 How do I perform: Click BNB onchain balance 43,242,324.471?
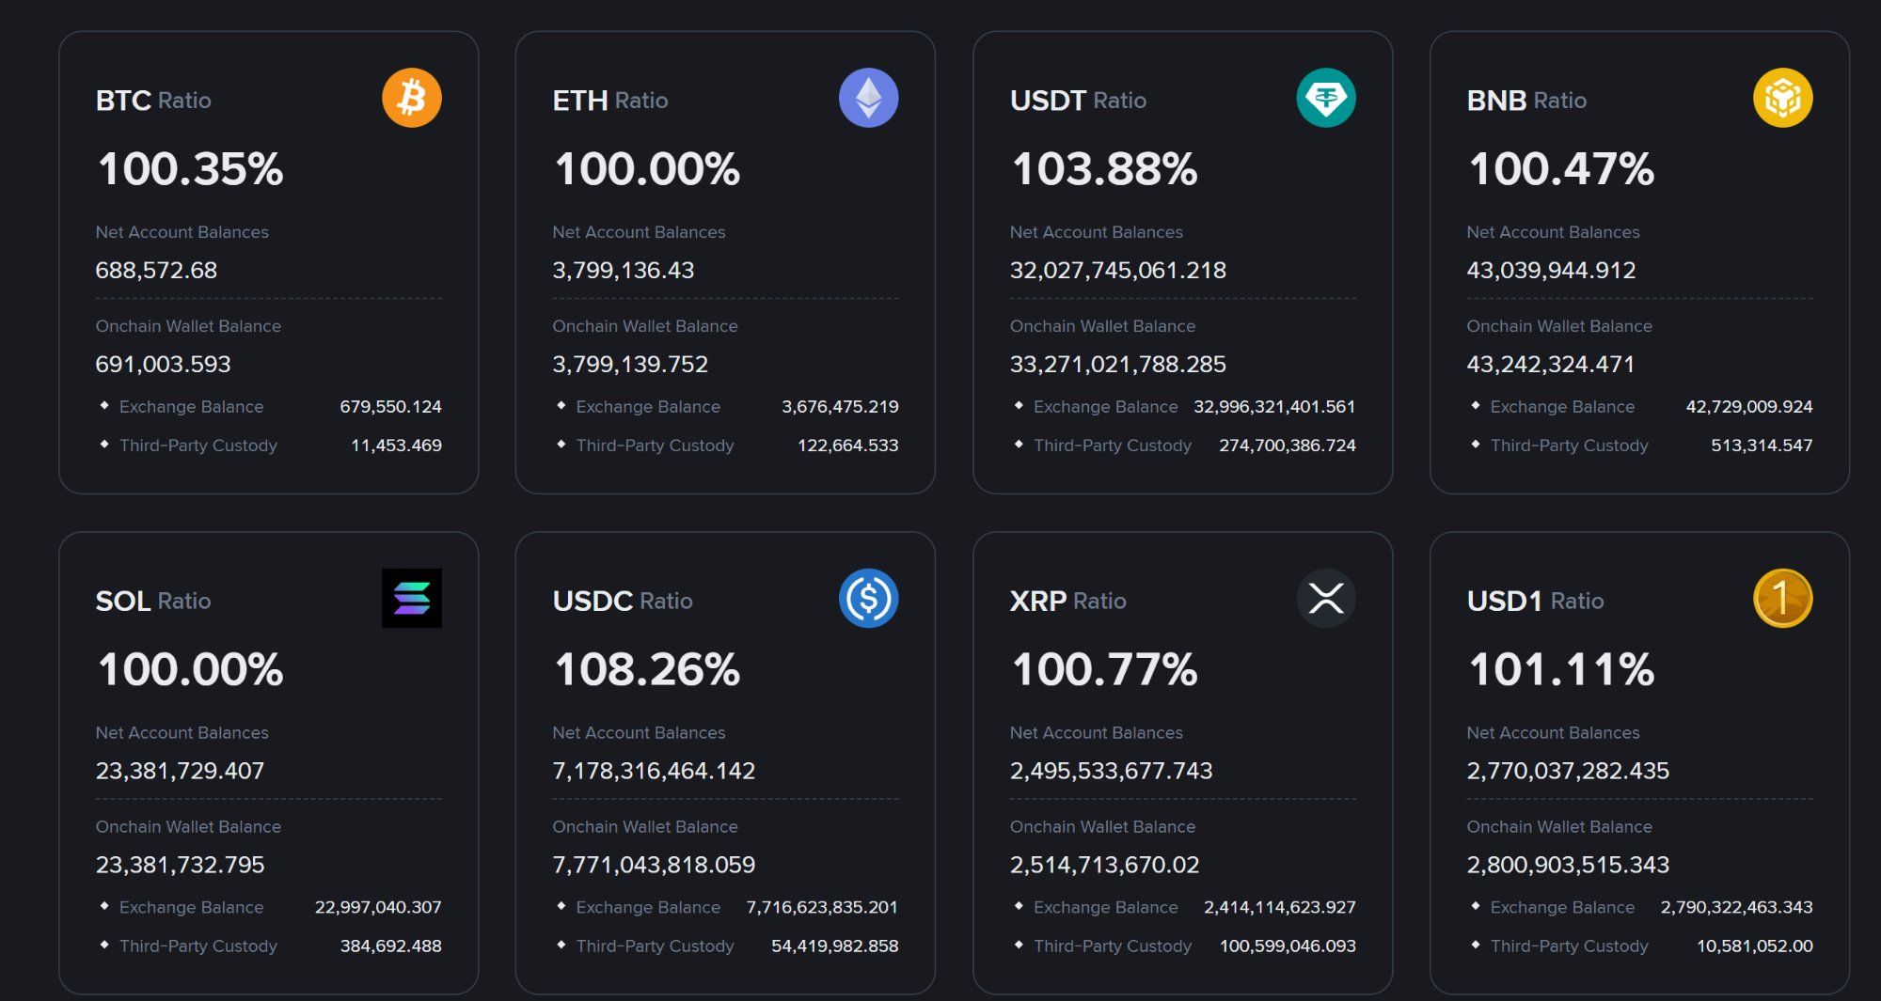(1551, 365)
